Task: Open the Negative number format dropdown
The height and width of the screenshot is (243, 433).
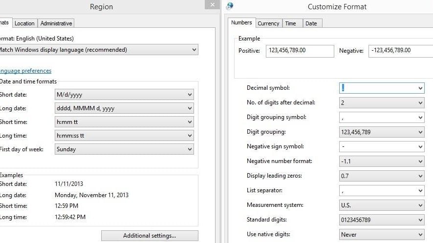Action: (x=381, y=161)
